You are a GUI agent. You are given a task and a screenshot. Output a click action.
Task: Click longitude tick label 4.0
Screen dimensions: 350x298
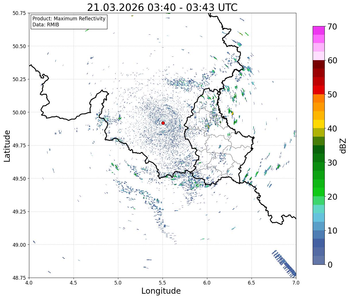pos(29,283)
